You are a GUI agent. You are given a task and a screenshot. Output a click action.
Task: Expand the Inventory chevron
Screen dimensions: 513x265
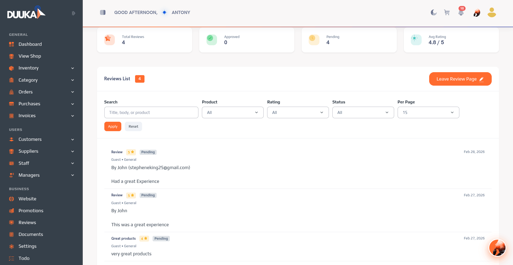(73, 68)
